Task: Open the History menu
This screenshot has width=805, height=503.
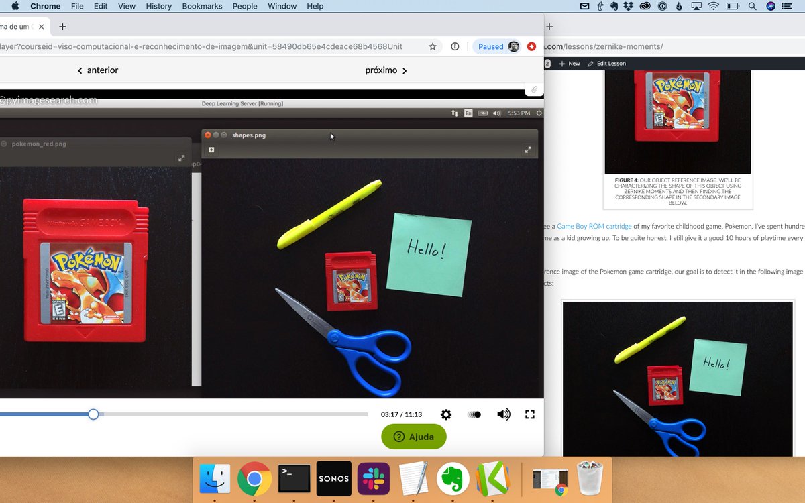Action: pos(158,6)
